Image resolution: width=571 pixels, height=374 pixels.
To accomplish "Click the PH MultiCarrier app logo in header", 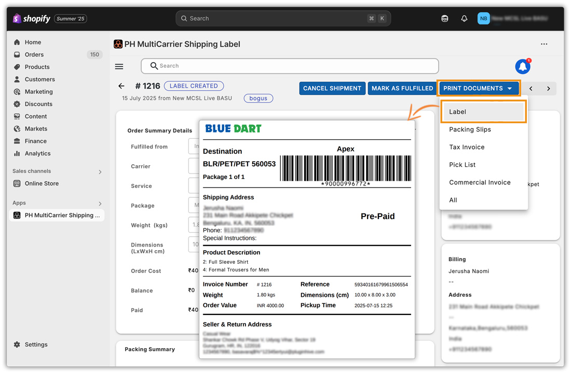I will [x=118, y=44].
